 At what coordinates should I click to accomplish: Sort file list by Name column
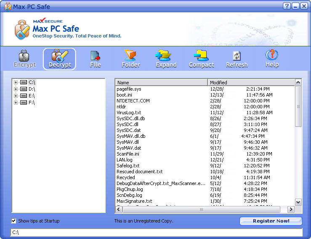click(161, 83)
